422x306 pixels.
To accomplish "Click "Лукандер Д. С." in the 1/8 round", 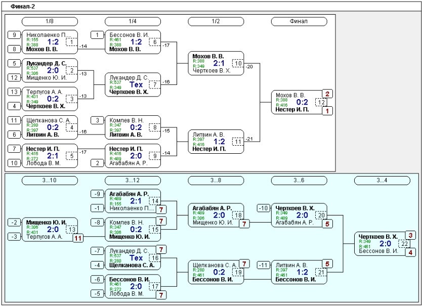I will [x=46, y=64].
